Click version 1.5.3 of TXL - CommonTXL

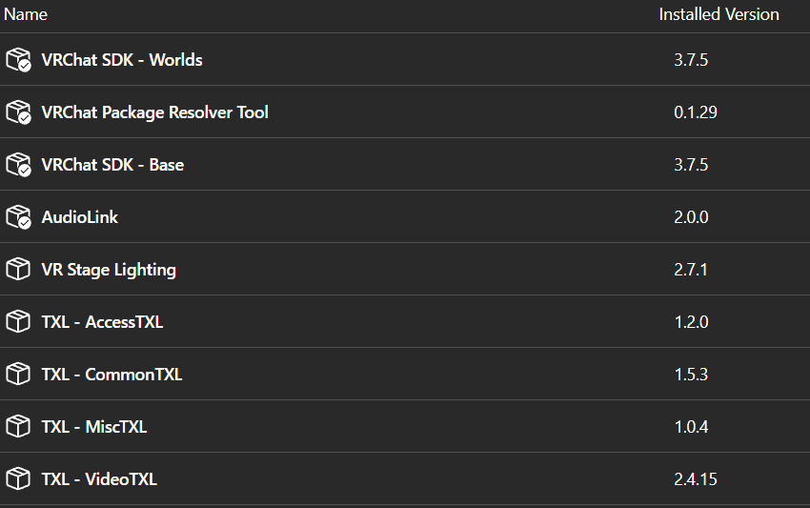tap(691, 375)
